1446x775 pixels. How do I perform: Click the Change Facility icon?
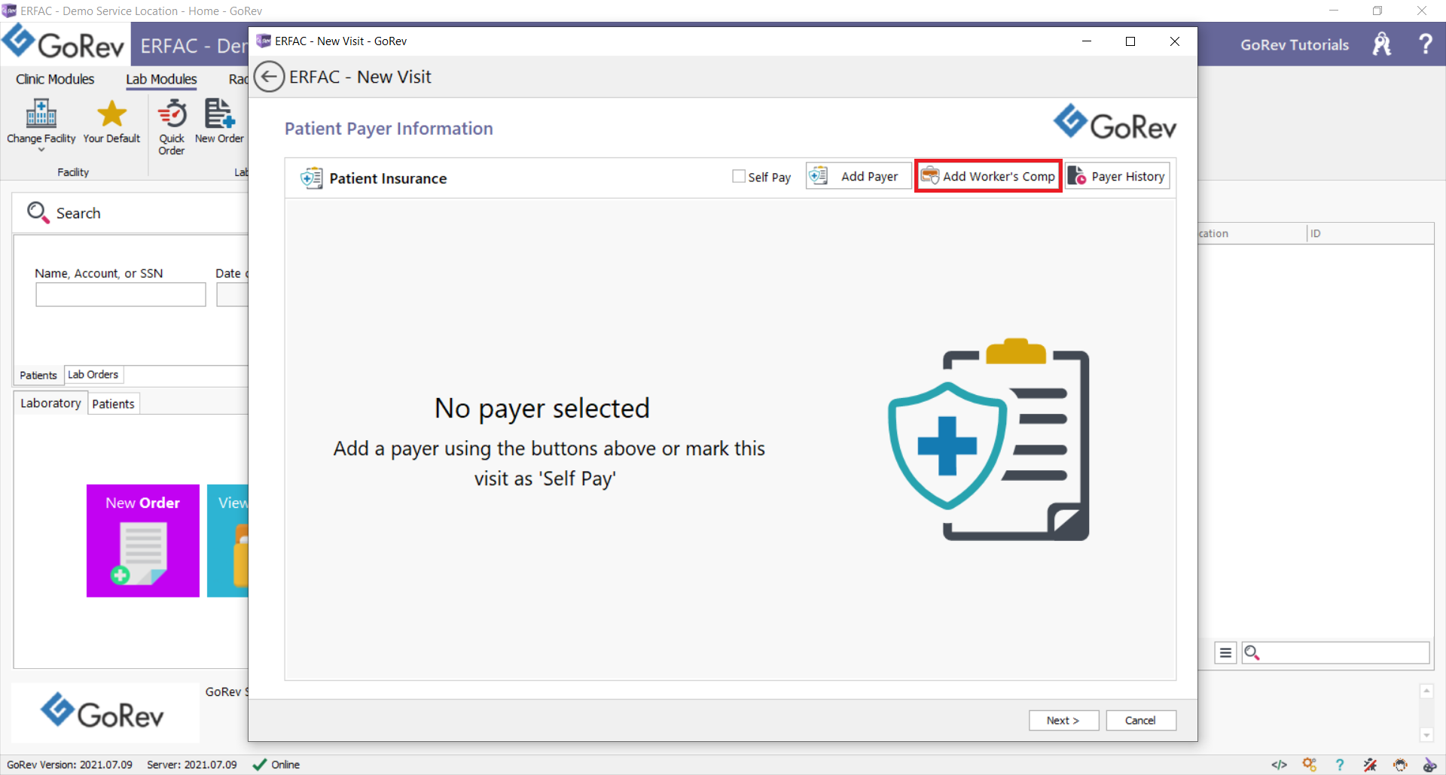click(41, 114)
